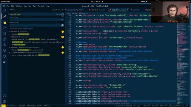This screenshot has height=107, width=191.
Task: Toggle Match Whole Word in the search box
Action: coord(60,14)
